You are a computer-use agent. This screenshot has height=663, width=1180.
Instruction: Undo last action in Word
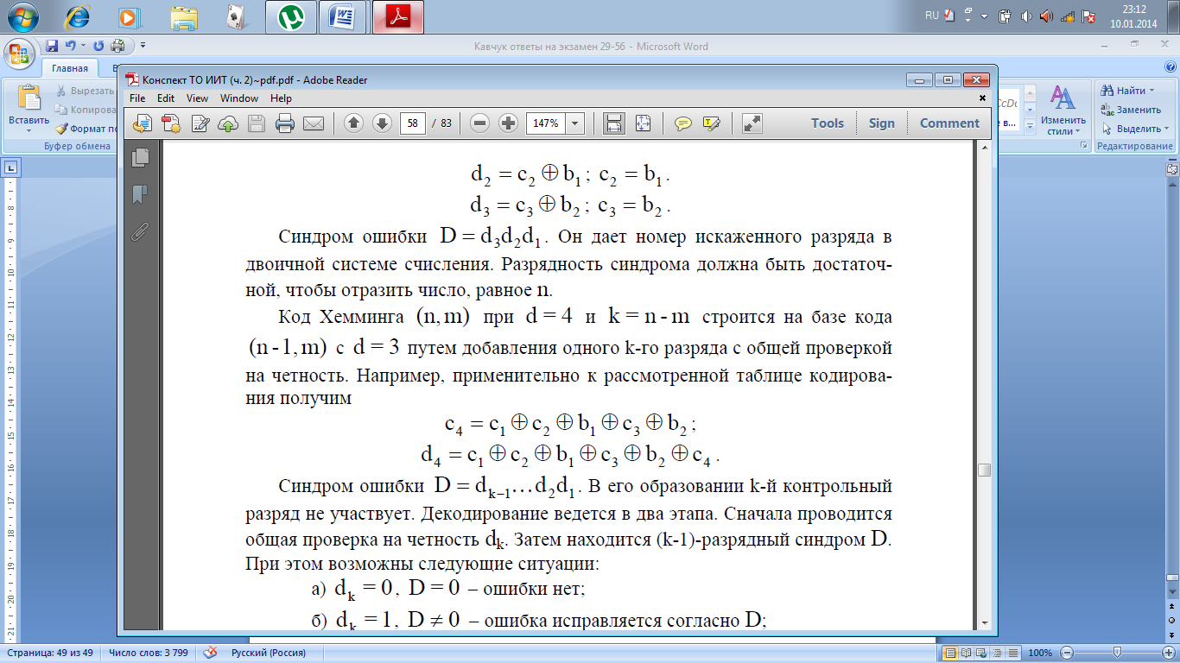(x=71, y=46)
